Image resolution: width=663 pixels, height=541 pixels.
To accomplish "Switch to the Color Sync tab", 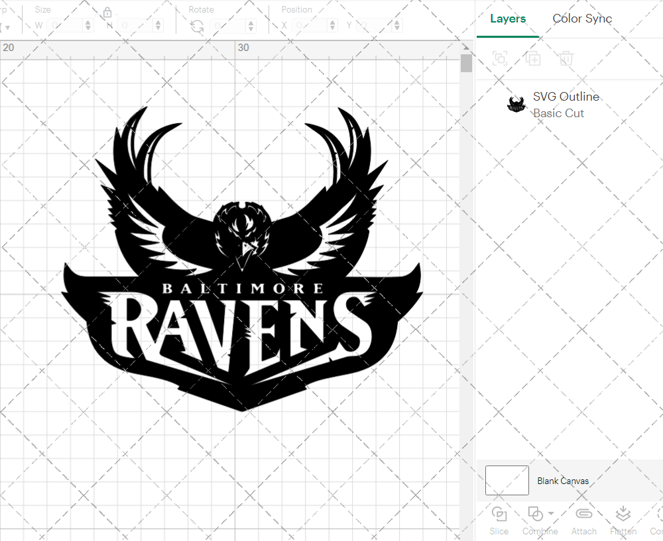I will point(582,19).
